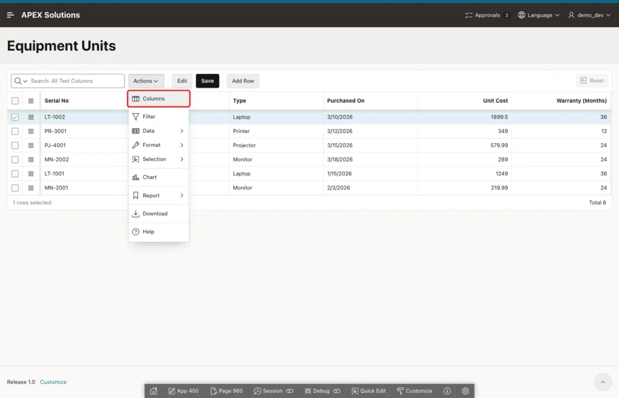Open the row menu for MN-2002
This screenshot has width=619, height=398.
pos(31,160)
